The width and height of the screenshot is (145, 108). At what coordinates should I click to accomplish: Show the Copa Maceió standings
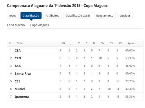[x=16, y=25]
